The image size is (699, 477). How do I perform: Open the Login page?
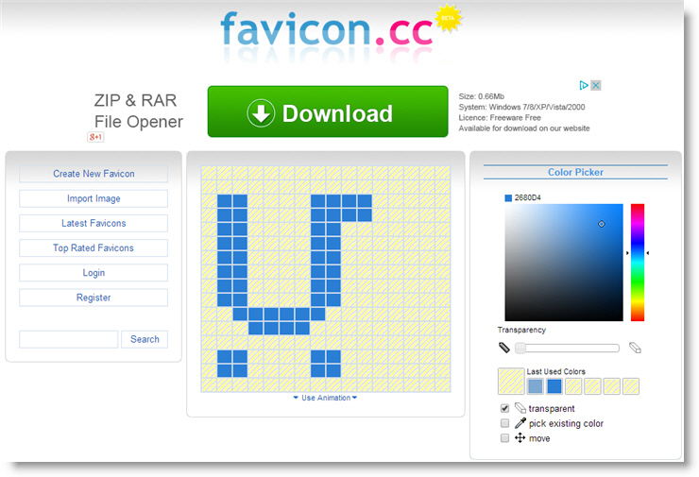(94, 273)
